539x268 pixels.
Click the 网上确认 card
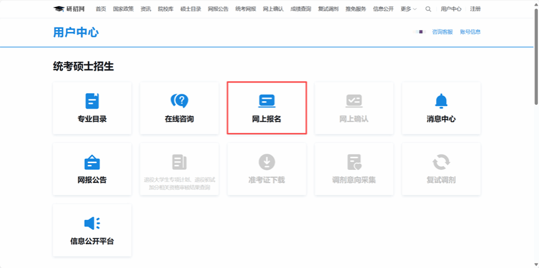pos(354,107)
